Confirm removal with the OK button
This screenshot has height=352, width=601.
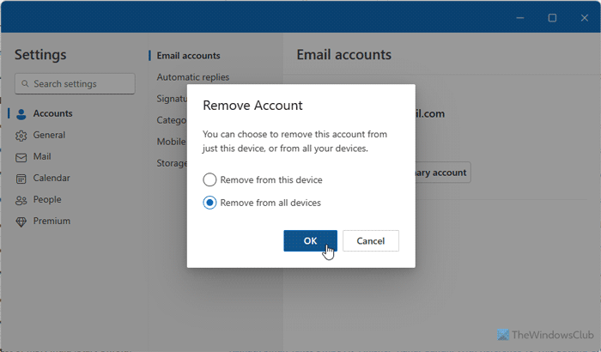tap(310, 240)
